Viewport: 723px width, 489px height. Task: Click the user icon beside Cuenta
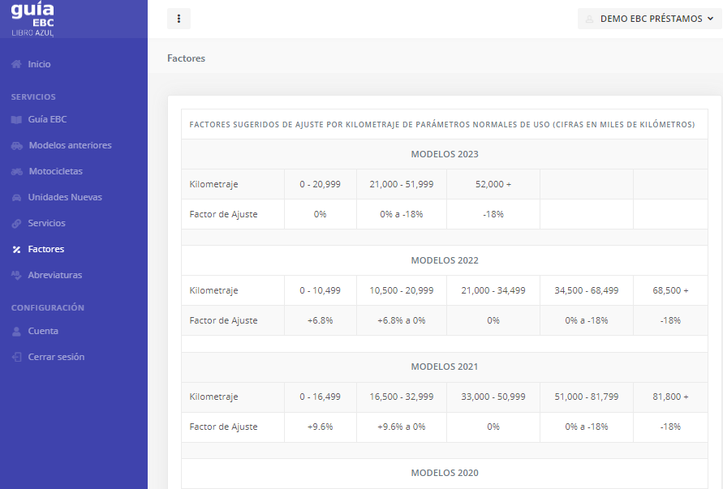coord(16,331)
